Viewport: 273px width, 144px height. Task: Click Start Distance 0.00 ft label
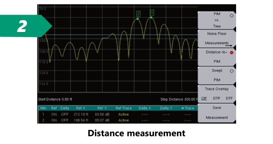(x=55, y=99)
